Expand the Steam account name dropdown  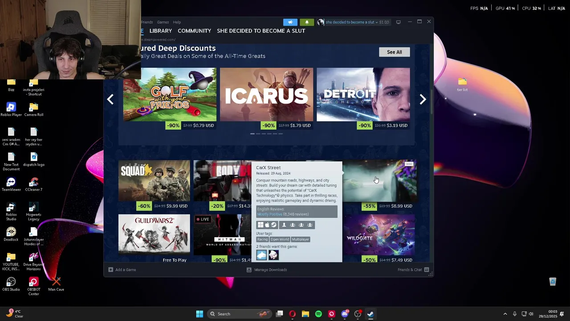click(x=352, y=22)
